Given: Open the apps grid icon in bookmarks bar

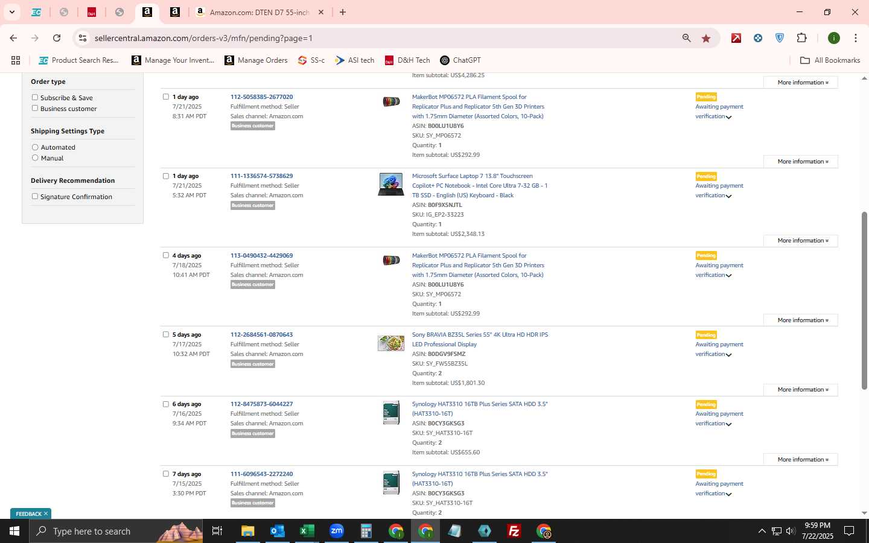Looking at the screenshot, I should (16, 60).
